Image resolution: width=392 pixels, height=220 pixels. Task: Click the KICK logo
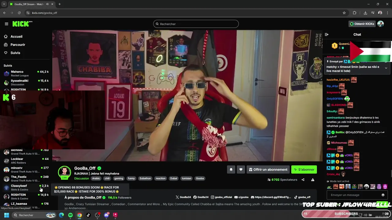point(22,24)
